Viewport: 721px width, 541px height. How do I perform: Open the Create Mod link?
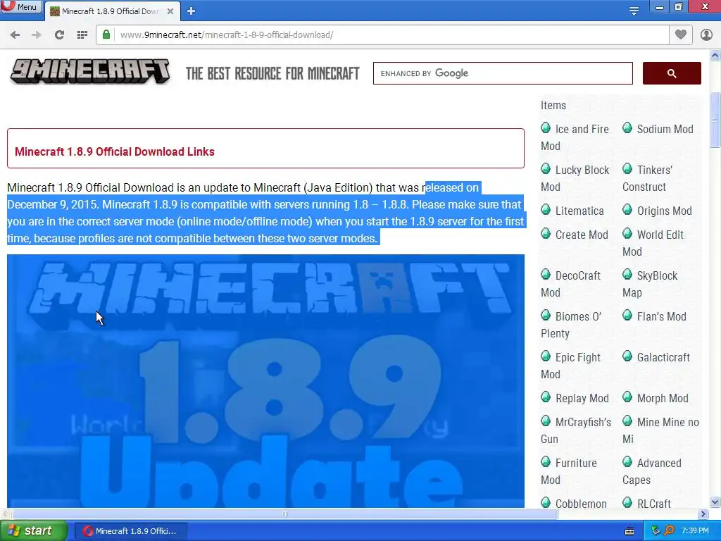coord(581,235)
